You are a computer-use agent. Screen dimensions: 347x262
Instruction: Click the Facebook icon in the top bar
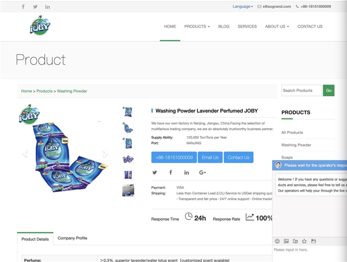[x=23, y=6]
